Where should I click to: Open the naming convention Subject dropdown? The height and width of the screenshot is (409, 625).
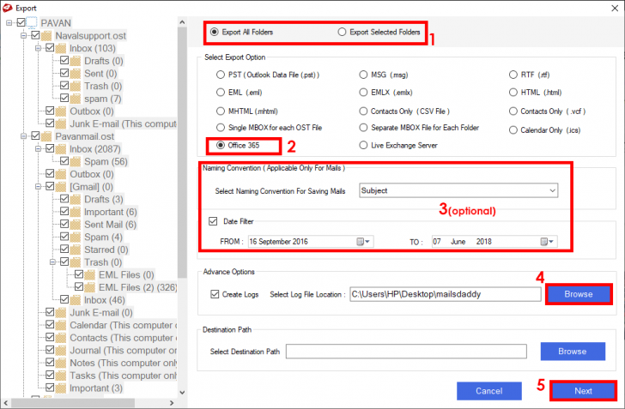458,190
